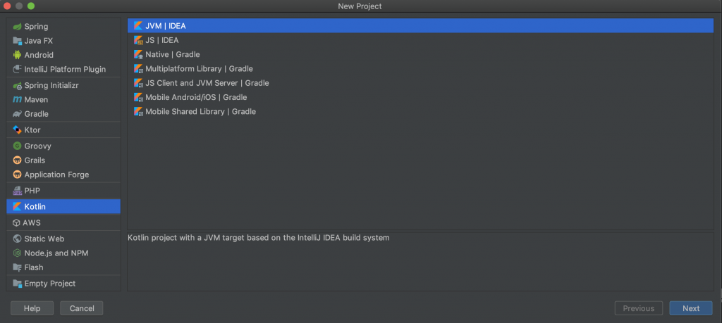Viewport: 722px width, 323px height.
Task: Click the Kotlin icon beside JS | IDEA
Action: pos(138,40)
